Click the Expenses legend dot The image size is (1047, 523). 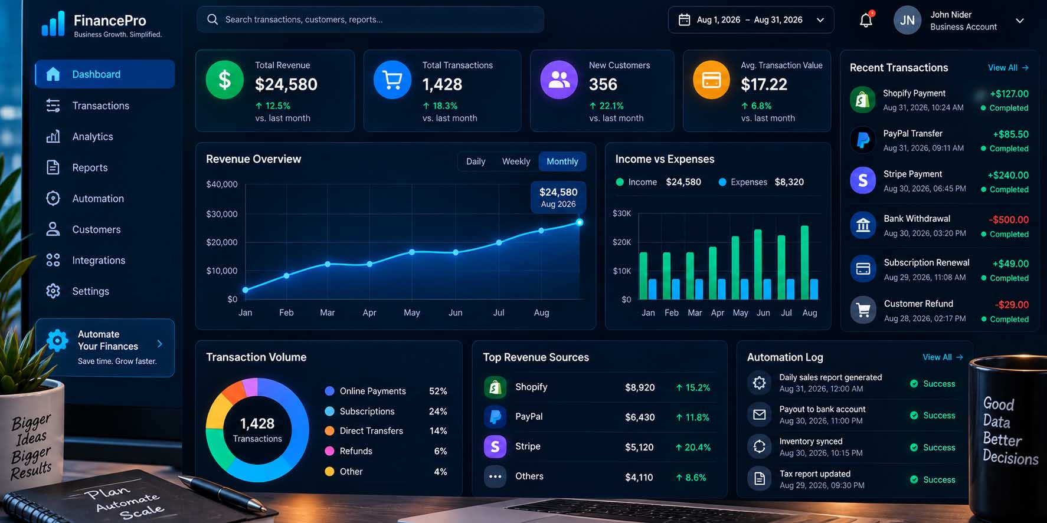point(722,182)
